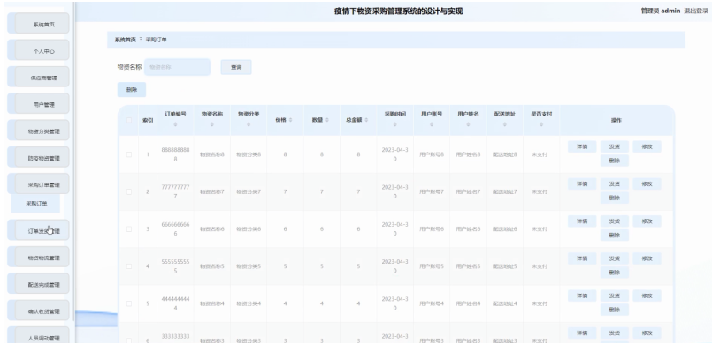Click 退出登录 to log out
Screen dimensions: 712x344
tap(696, 11)
